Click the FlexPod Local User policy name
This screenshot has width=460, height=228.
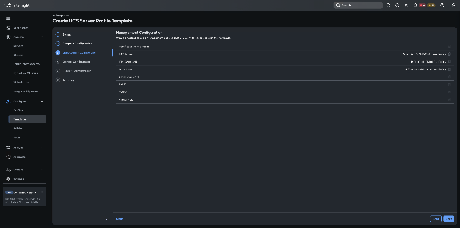(427, 70)
